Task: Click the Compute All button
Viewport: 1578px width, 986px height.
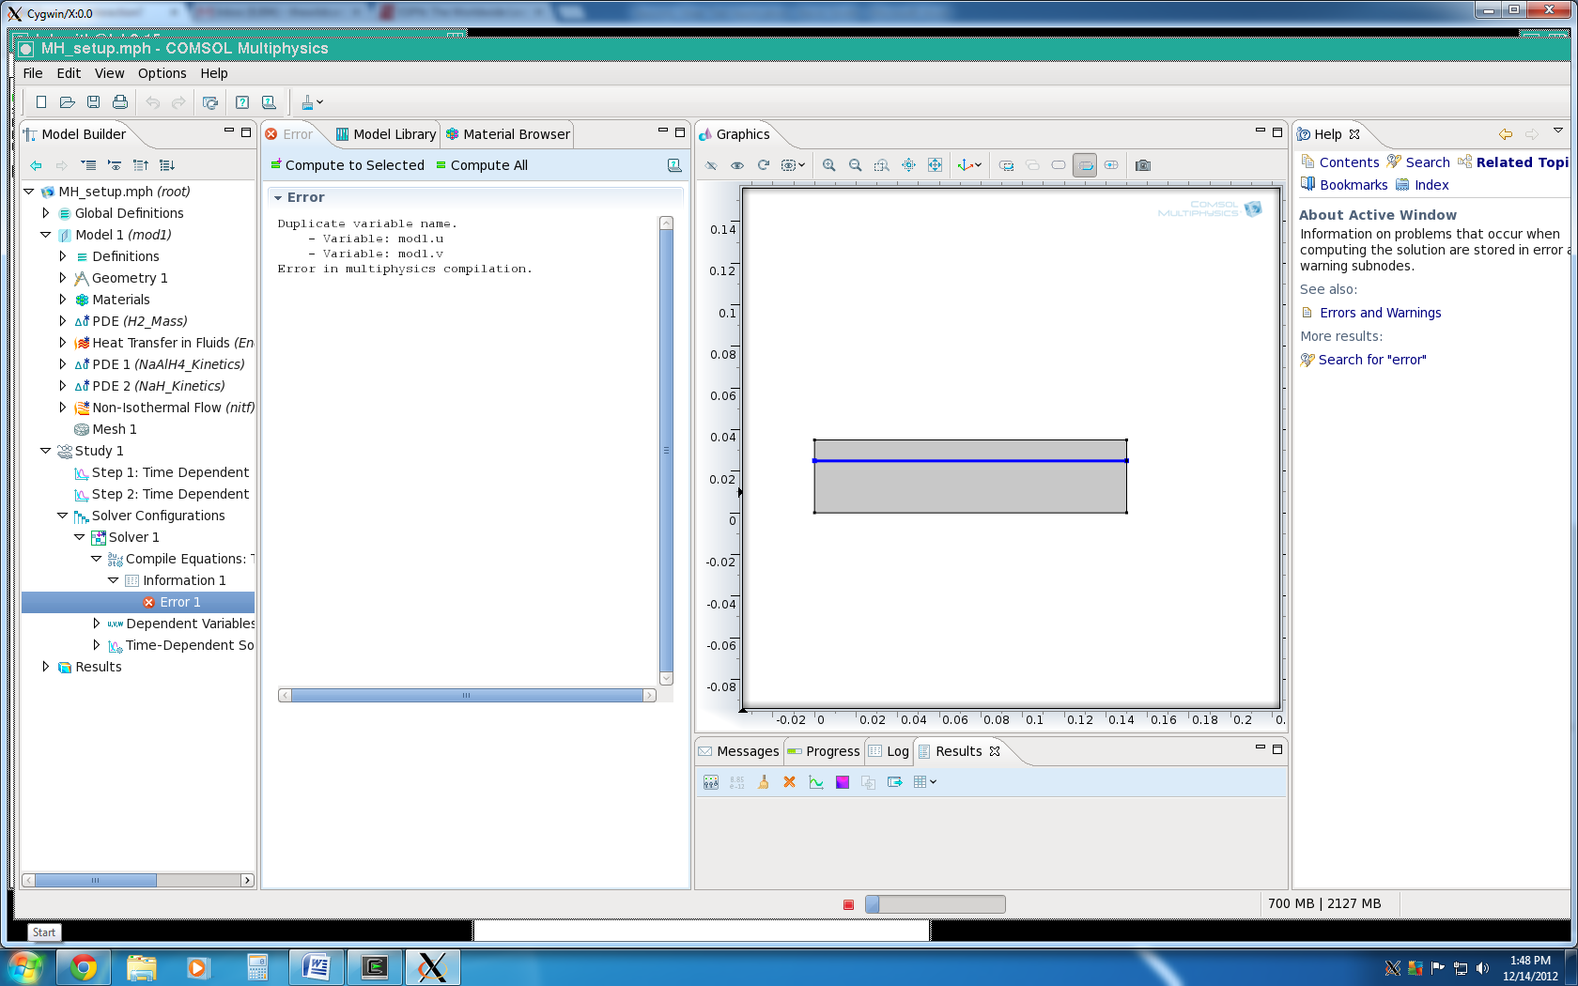Action: pyautogui.click(x=482, y=165)
